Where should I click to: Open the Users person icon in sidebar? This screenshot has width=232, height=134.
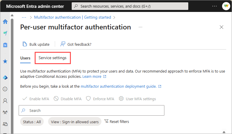tap(5, 101)
